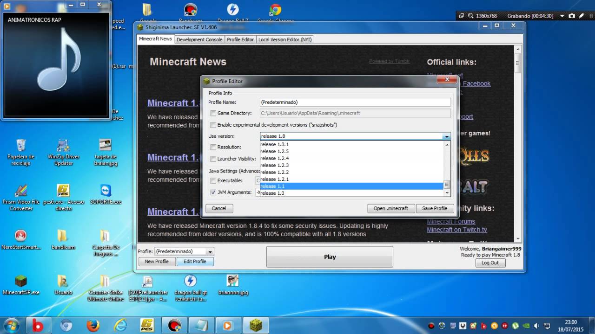Open Shiginima launcher block taskbar icon
This screenshot has width=595, height=334.
coord(255,325)
